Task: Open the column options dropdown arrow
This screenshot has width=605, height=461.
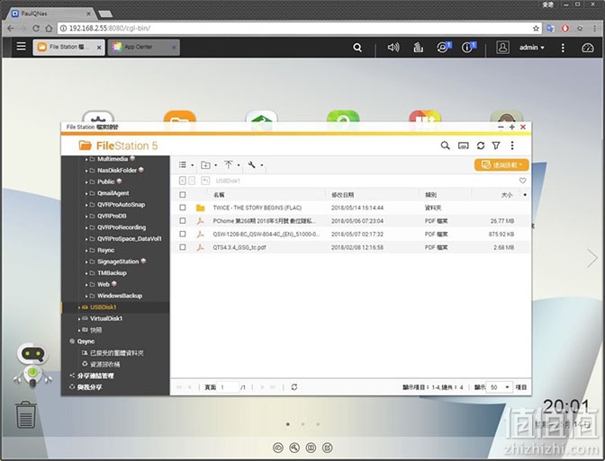Action: [525, 194]
